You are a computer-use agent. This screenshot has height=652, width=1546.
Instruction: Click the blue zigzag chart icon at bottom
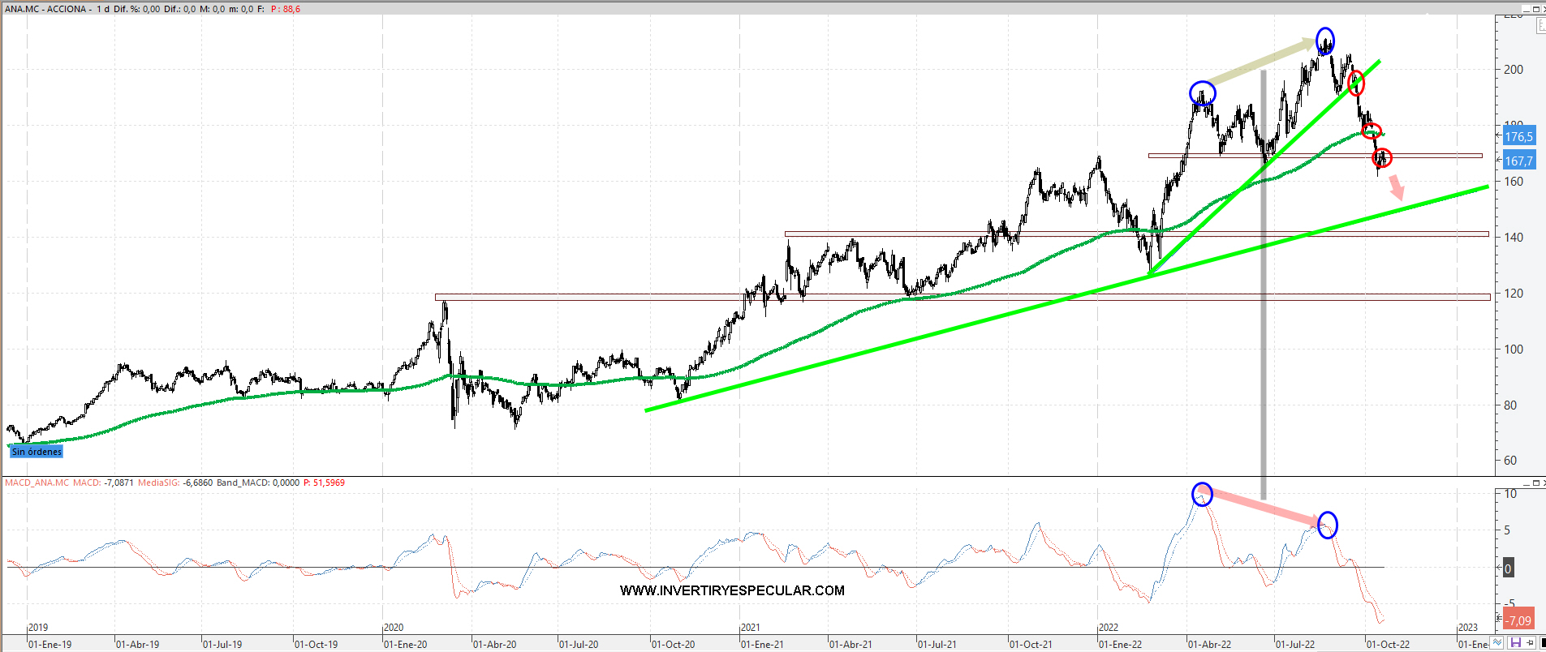(x=1497, y=643)
